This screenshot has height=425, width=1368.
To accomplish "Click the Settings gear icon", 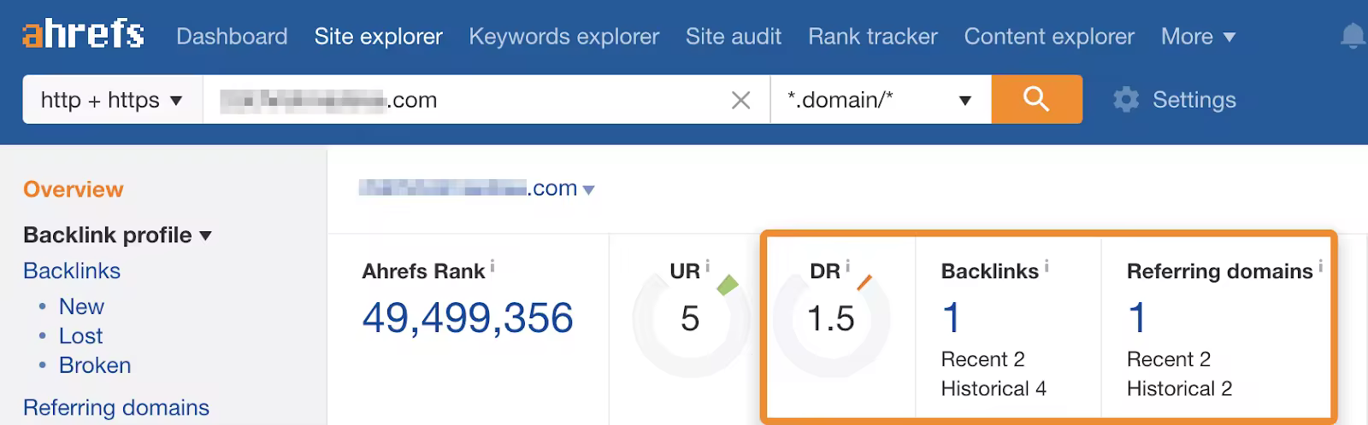I will click(1126, 100).
